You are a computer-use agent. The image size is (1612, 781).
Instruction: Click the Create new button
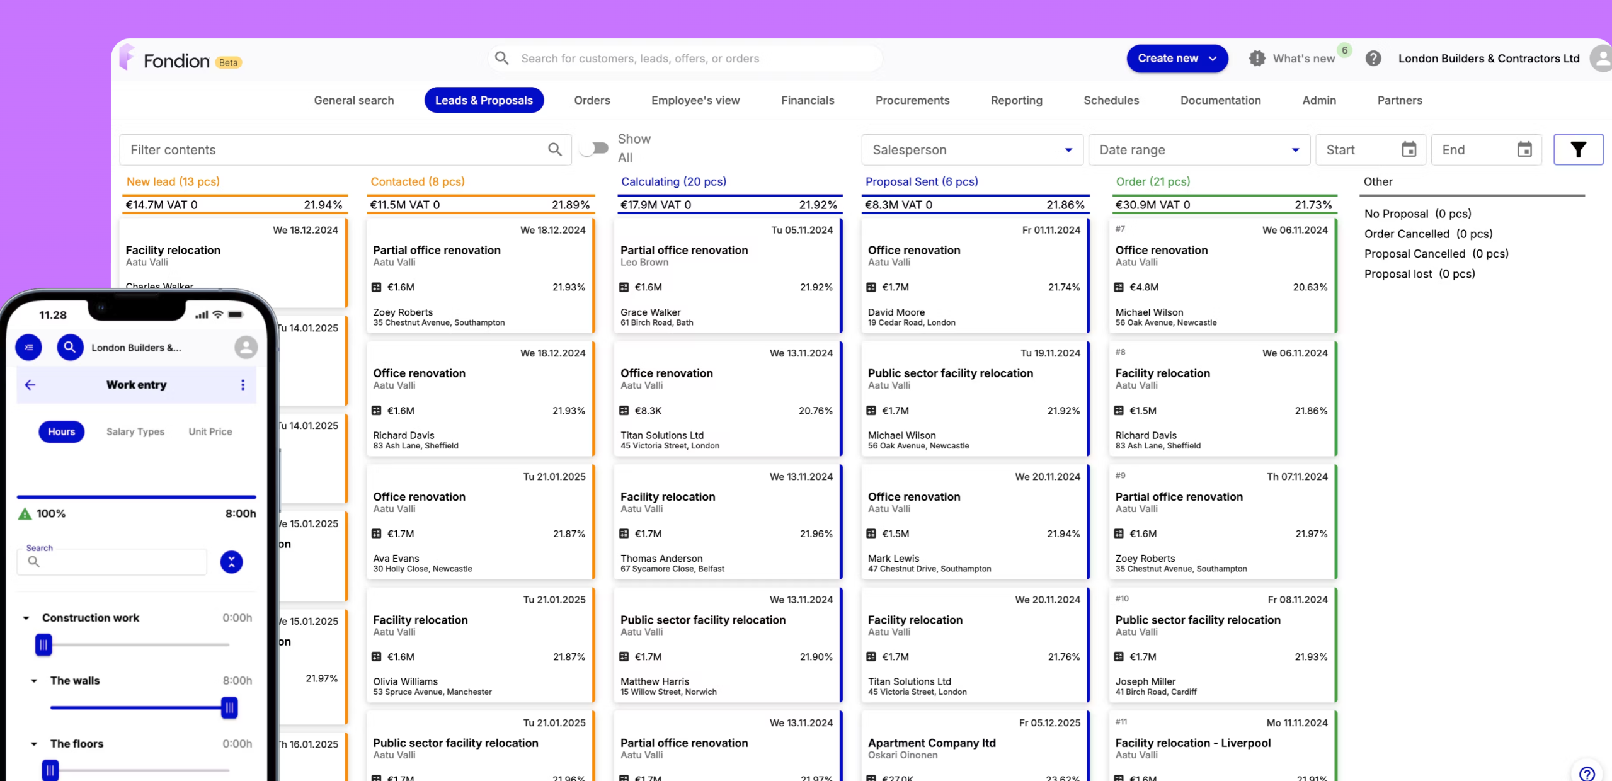tap(1176, 59)
